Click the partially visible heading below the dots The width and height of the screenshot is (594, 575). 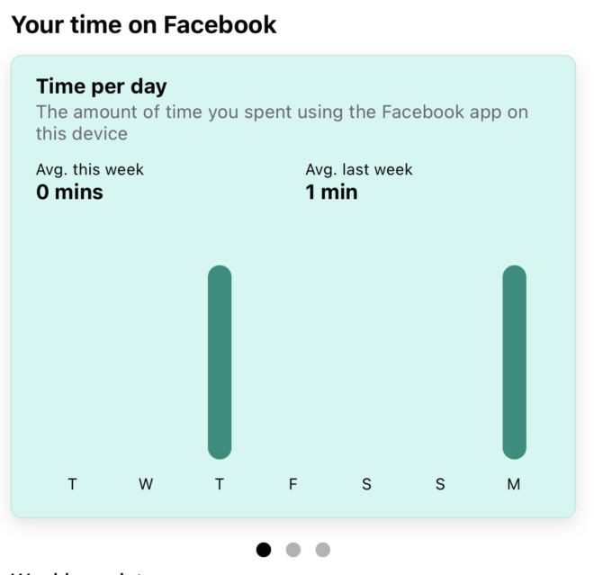click(77, 572)
